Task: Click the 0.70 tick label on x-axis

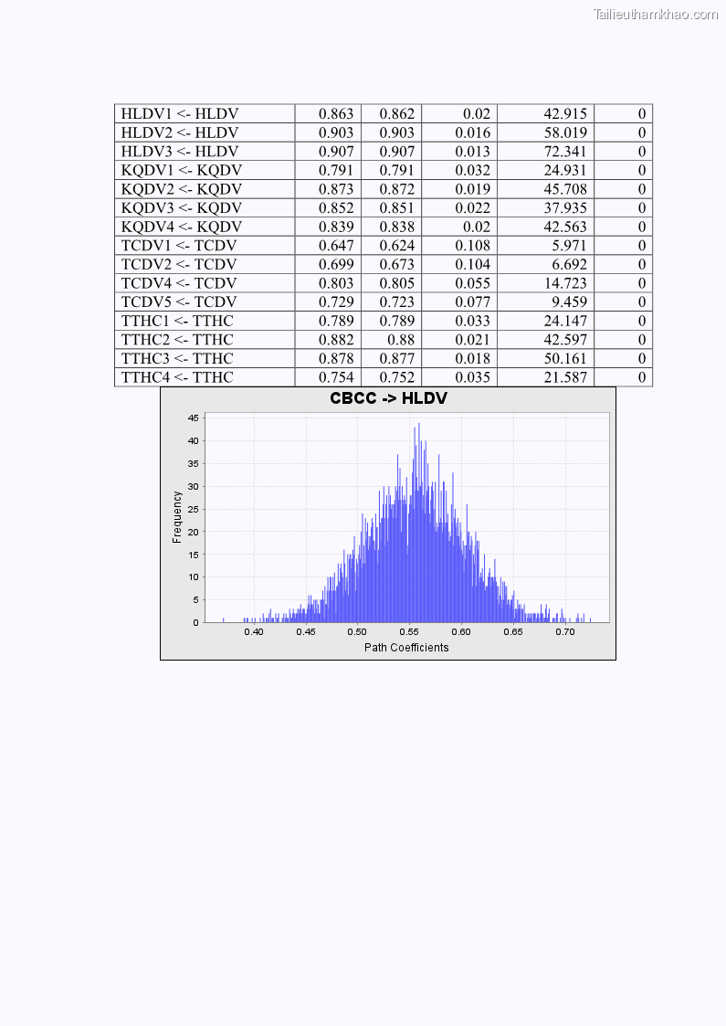Action: click(565, 631)
